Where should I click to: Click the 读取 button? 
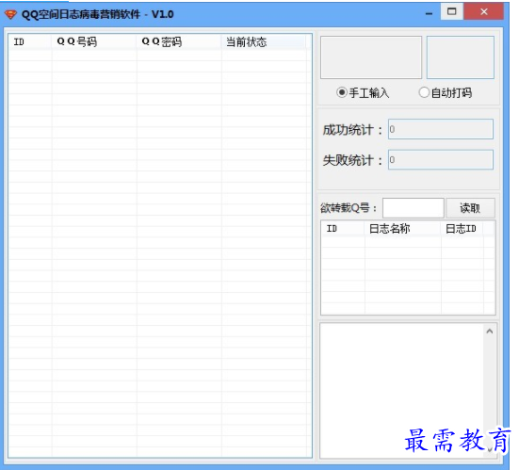tap(470, 208)
